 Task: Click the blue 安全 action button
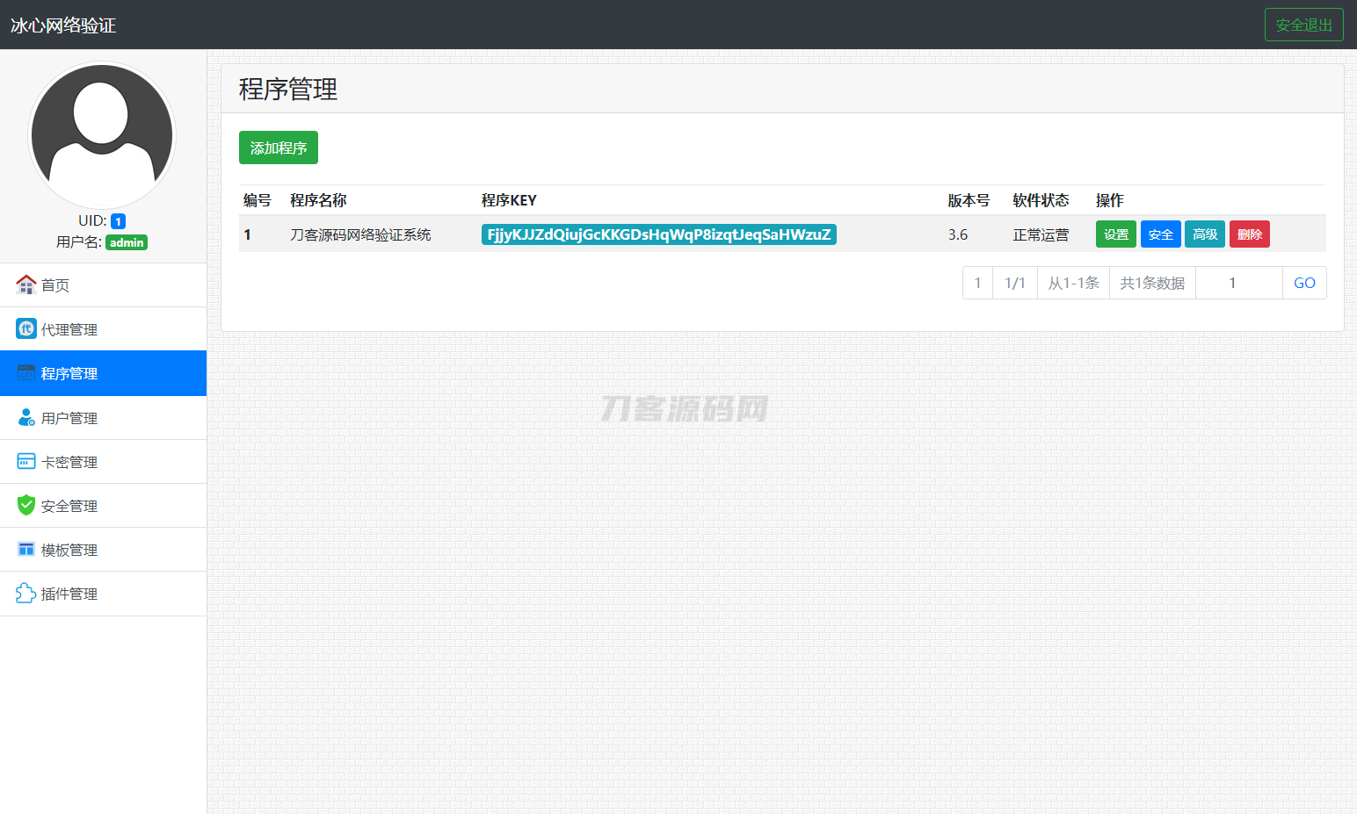click(x=1160, y=234)
